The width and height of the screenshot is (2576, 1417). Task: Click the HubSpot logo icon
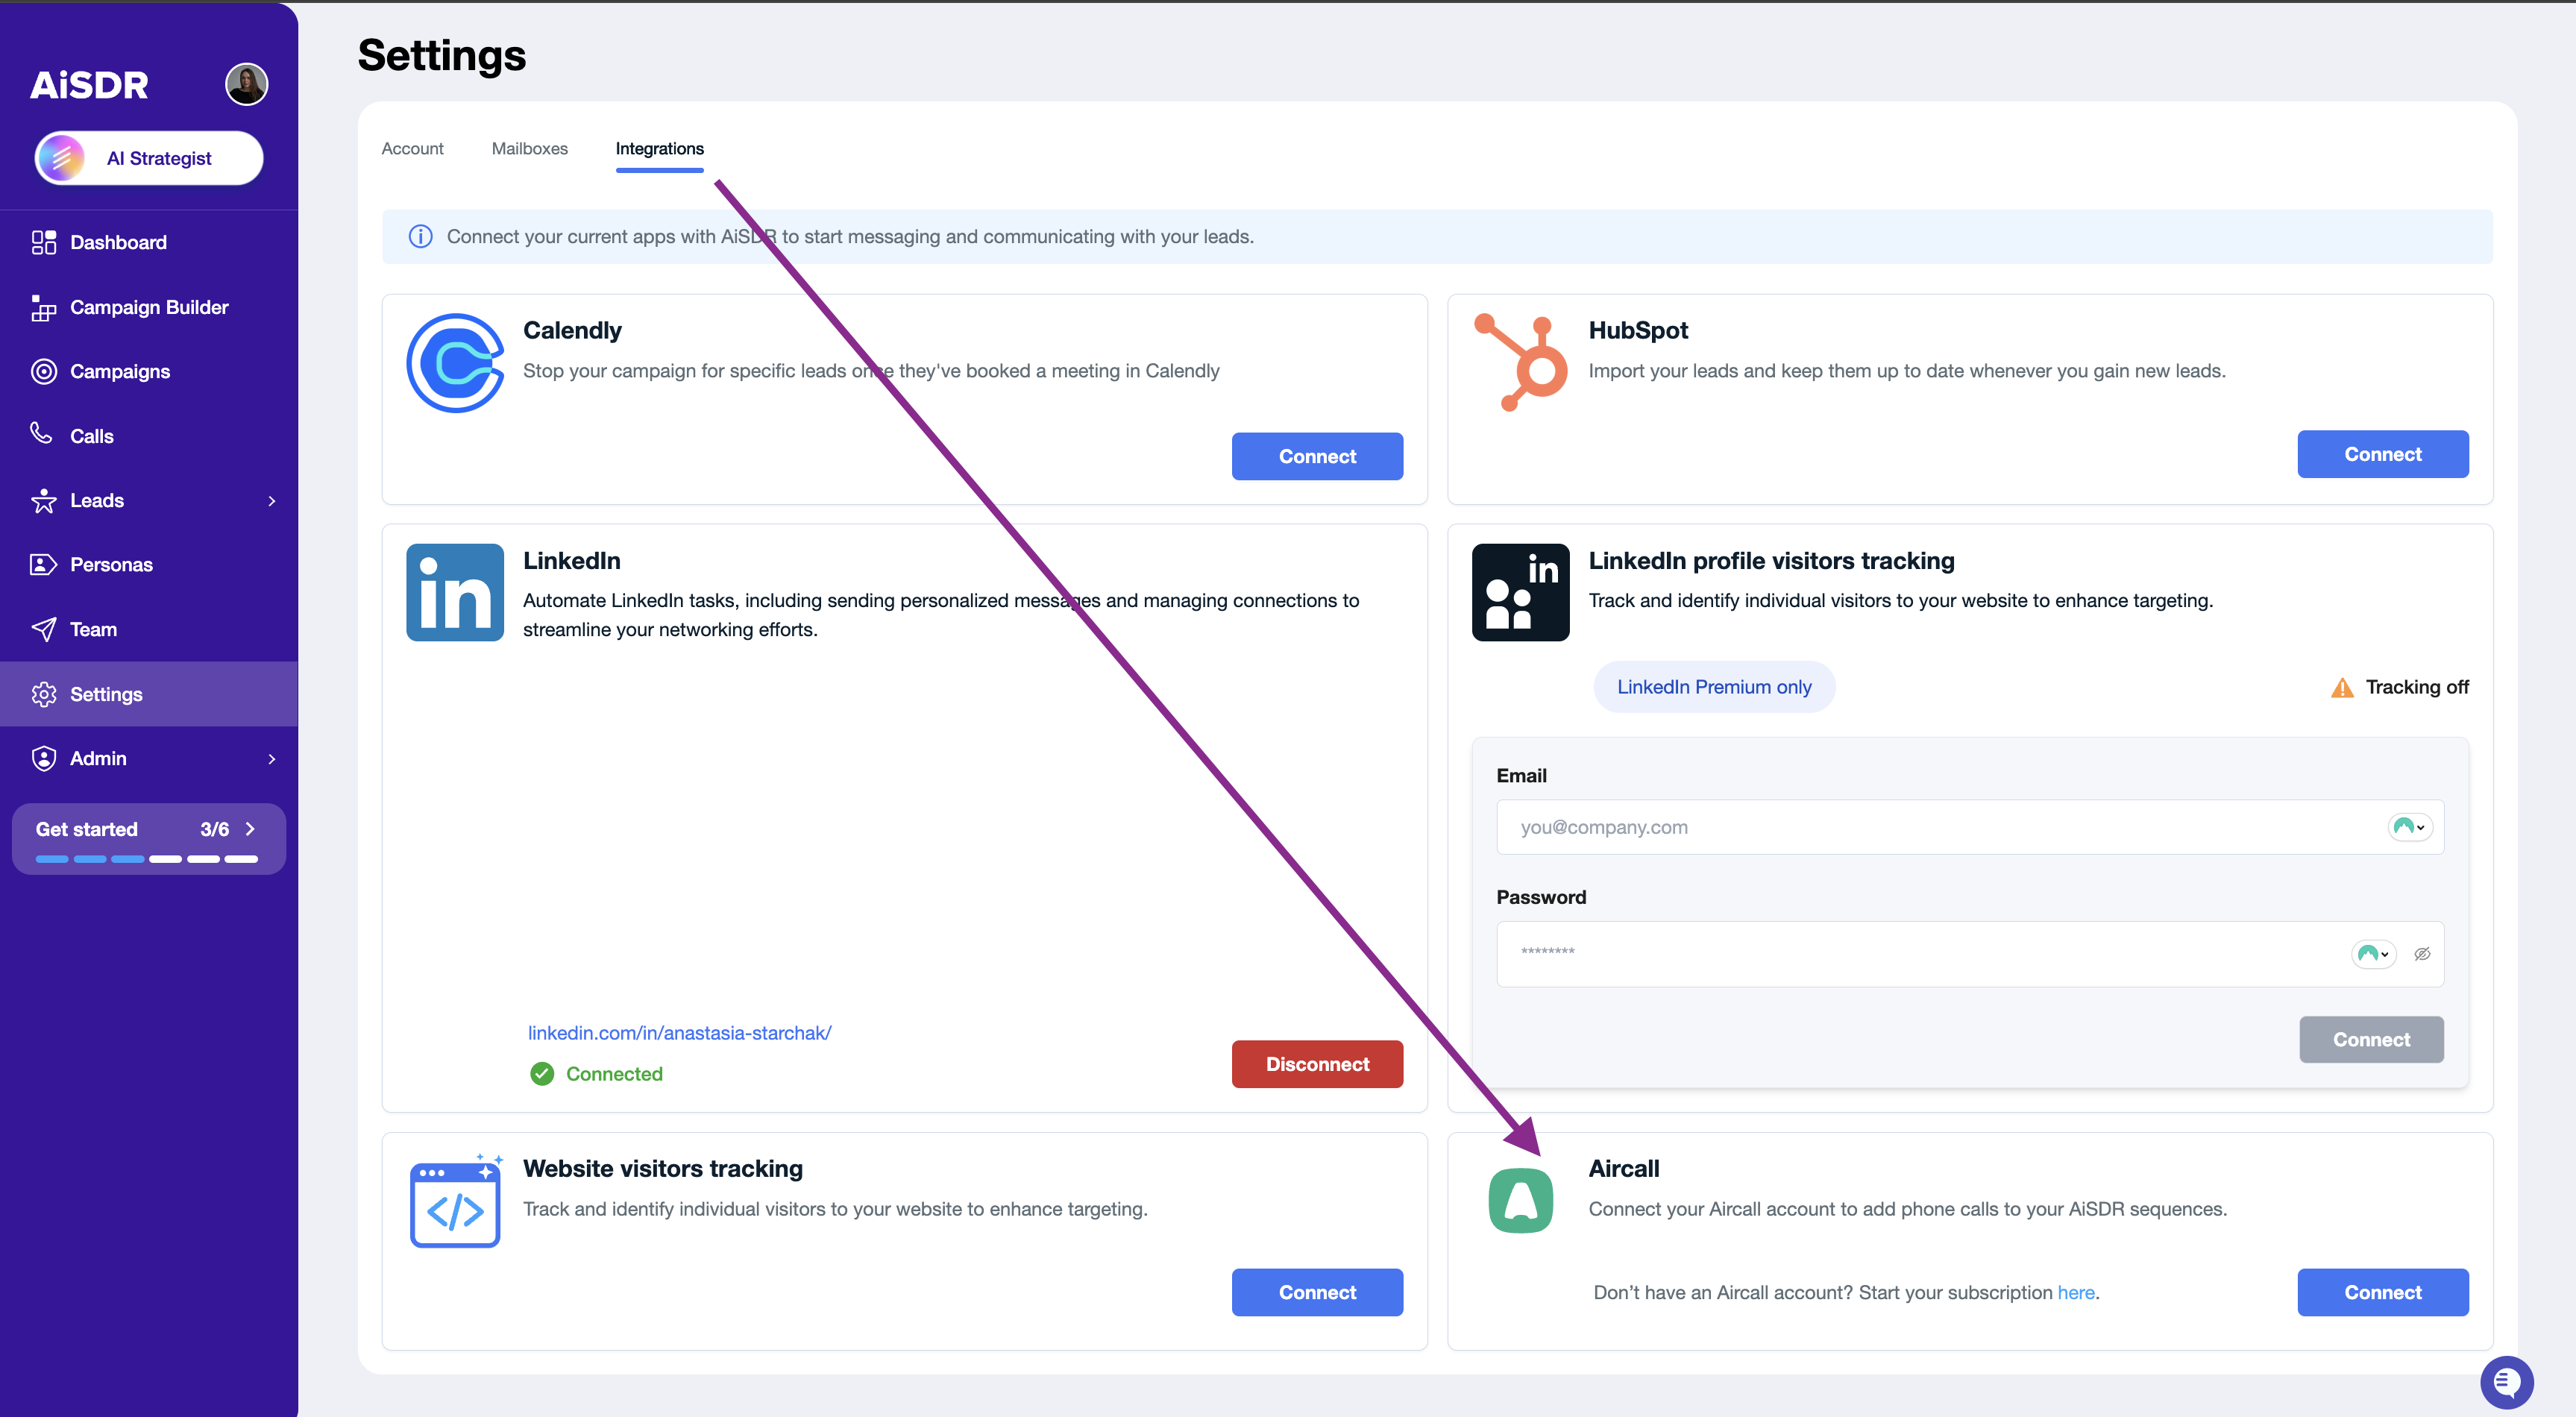1519,363
